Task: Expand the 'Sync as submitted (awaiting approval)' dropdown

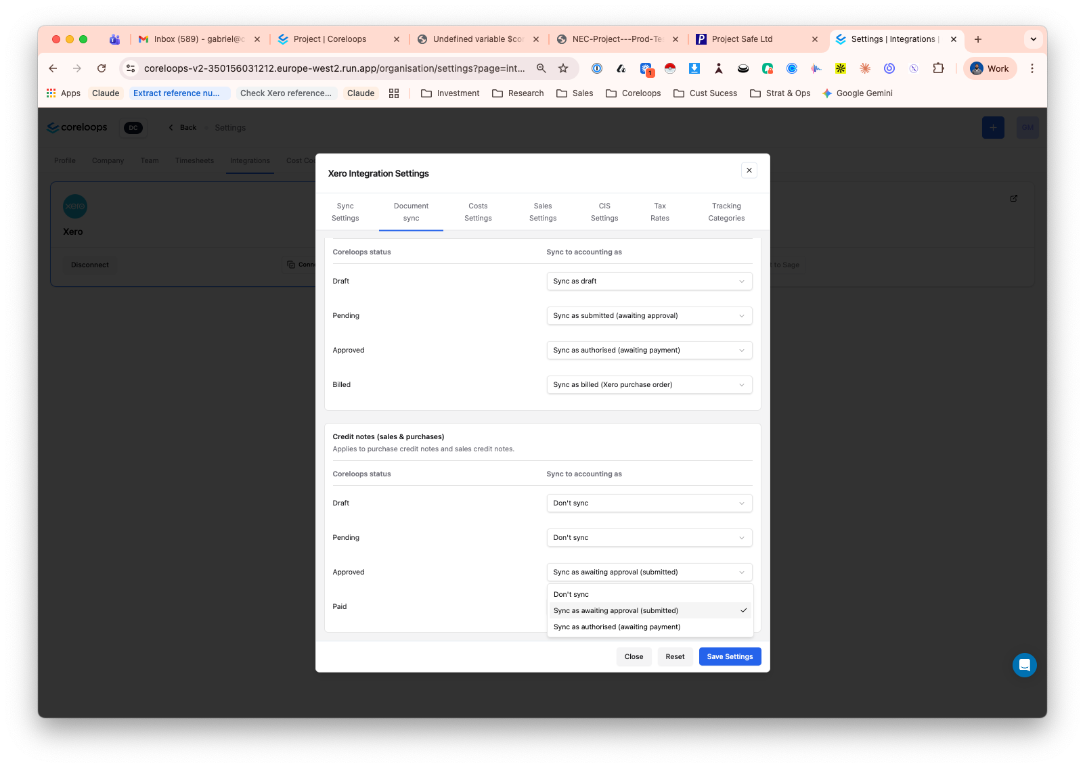Action: (x=649, y=316)
